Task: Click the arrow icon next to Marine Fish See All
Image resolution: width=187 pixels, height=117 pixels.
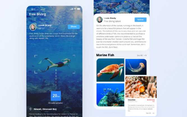Action: coord(145,55)
